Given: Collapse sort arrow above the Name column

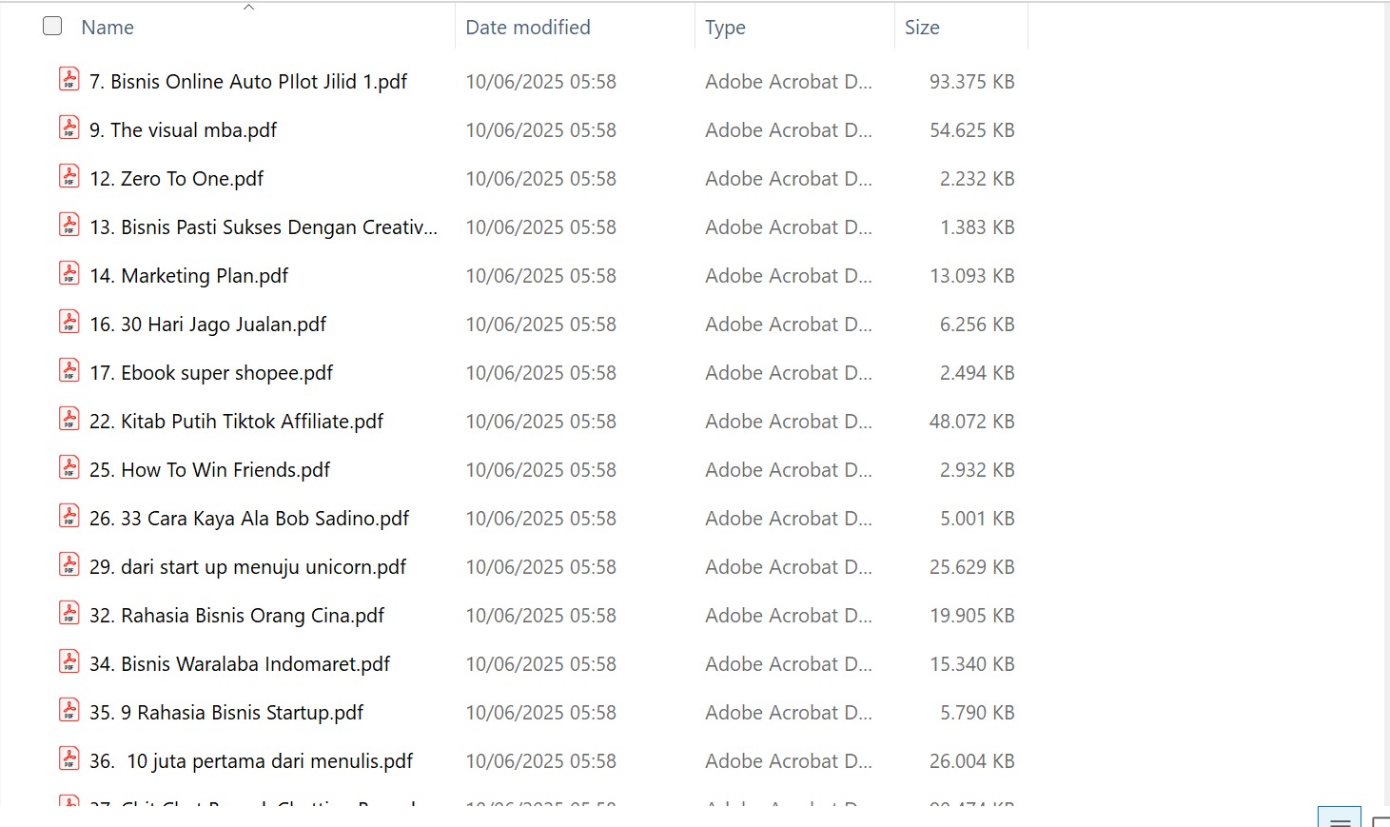Looking at the screenshot, I should pyautogui.click(x=248, y=8).
